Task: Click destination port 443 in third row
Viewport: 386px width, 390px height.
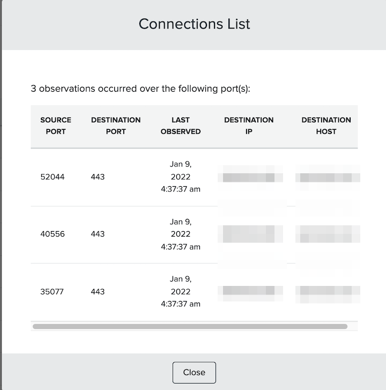Action: 98,291
